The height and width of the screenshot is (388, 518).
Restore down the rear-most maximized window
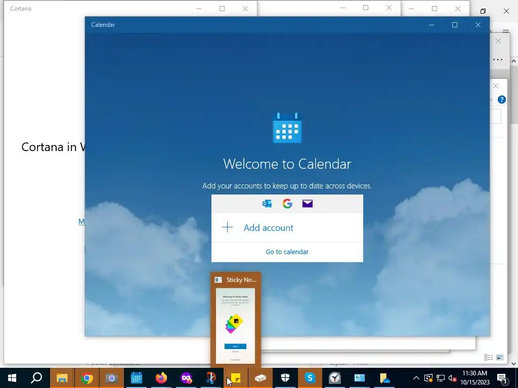(483, 11)
